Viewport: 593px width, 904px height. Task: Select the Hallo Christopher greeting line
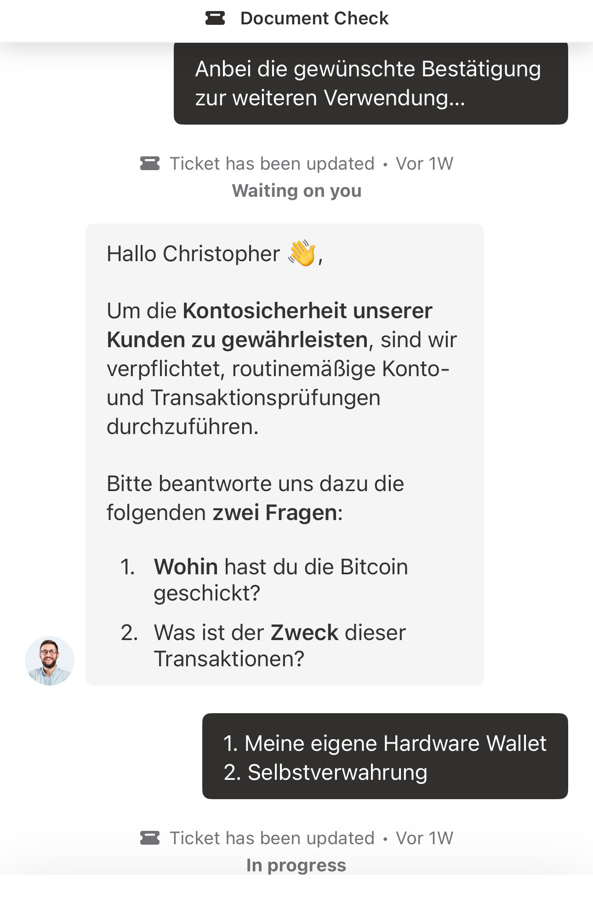click(x=215, y=254)
